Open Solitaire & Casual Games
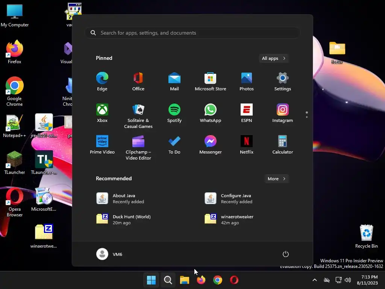This screenshot has width=385, height=289. (138, 116)
